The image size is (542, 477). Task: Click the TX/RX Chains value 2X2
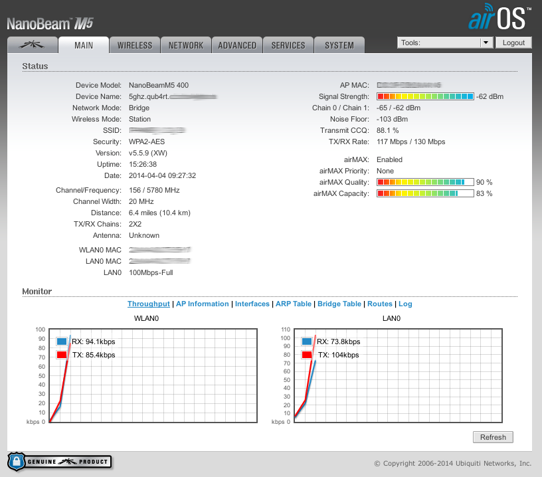[135, 224]
